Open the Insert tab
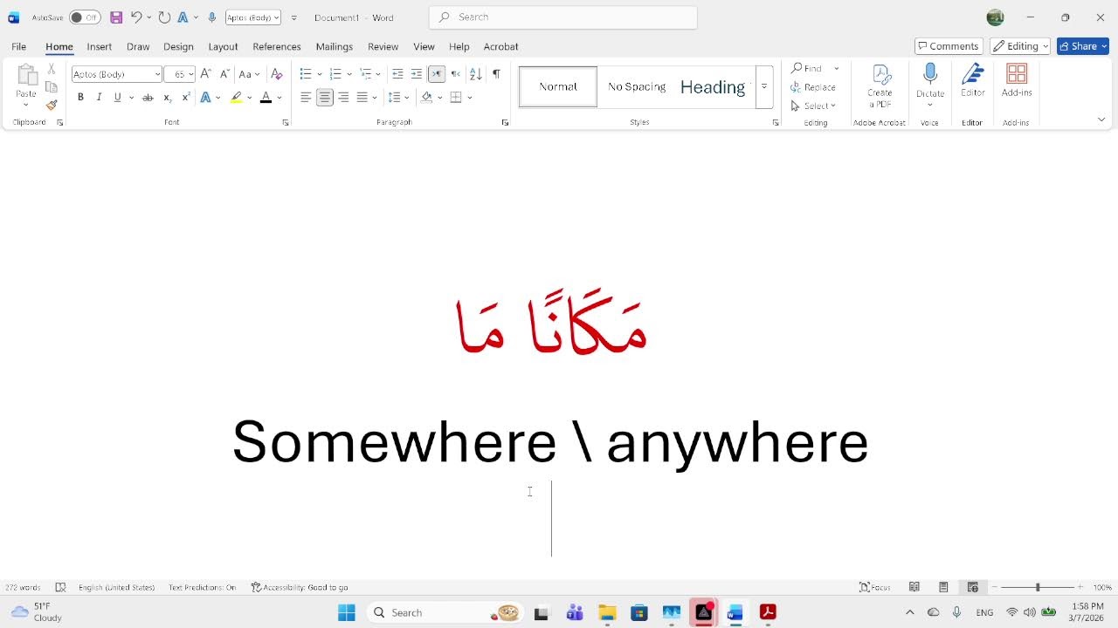 click(x=99, y=46)
